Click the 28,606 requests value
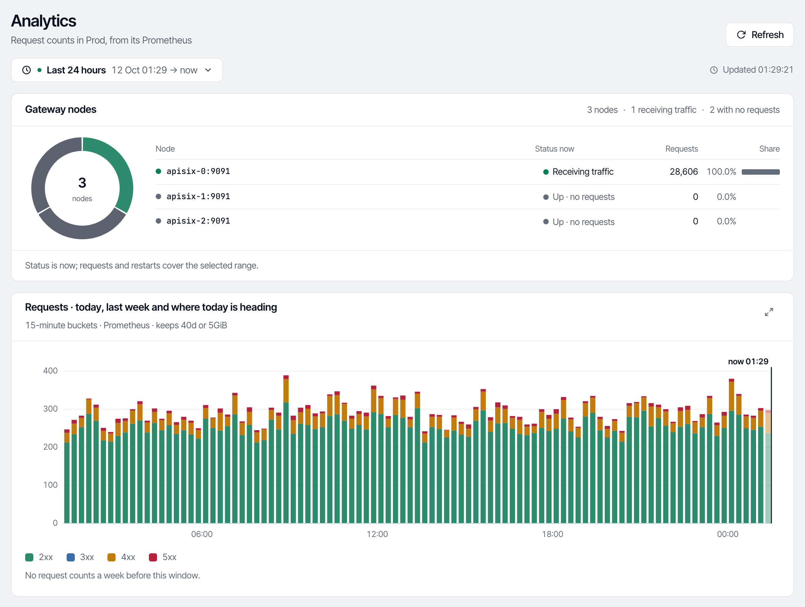 (x=683, y=172)
